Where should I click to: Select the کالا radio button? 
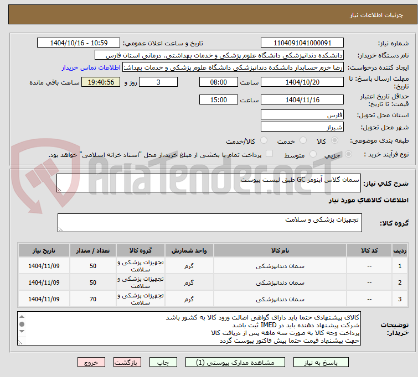[334, 140]
